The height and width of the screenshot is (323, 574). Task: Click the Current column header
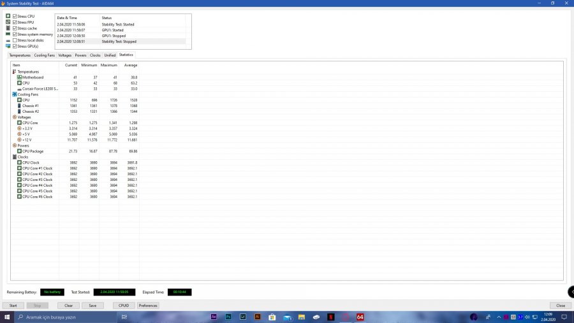pos(69,65)
